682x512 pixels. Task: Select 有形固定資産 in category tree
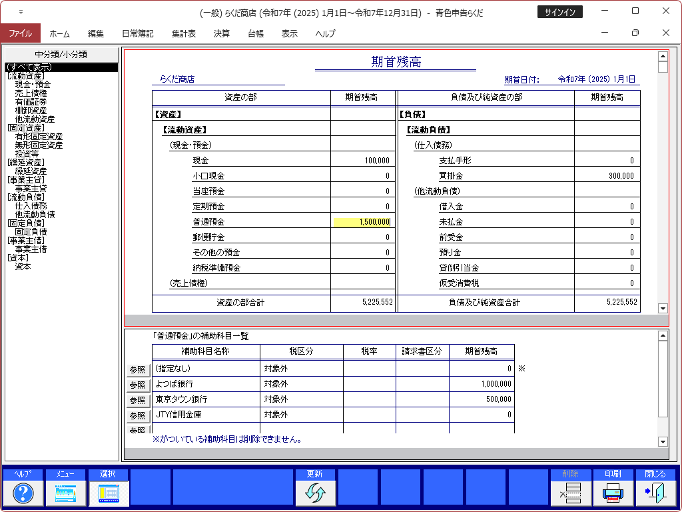pos(39,137)
